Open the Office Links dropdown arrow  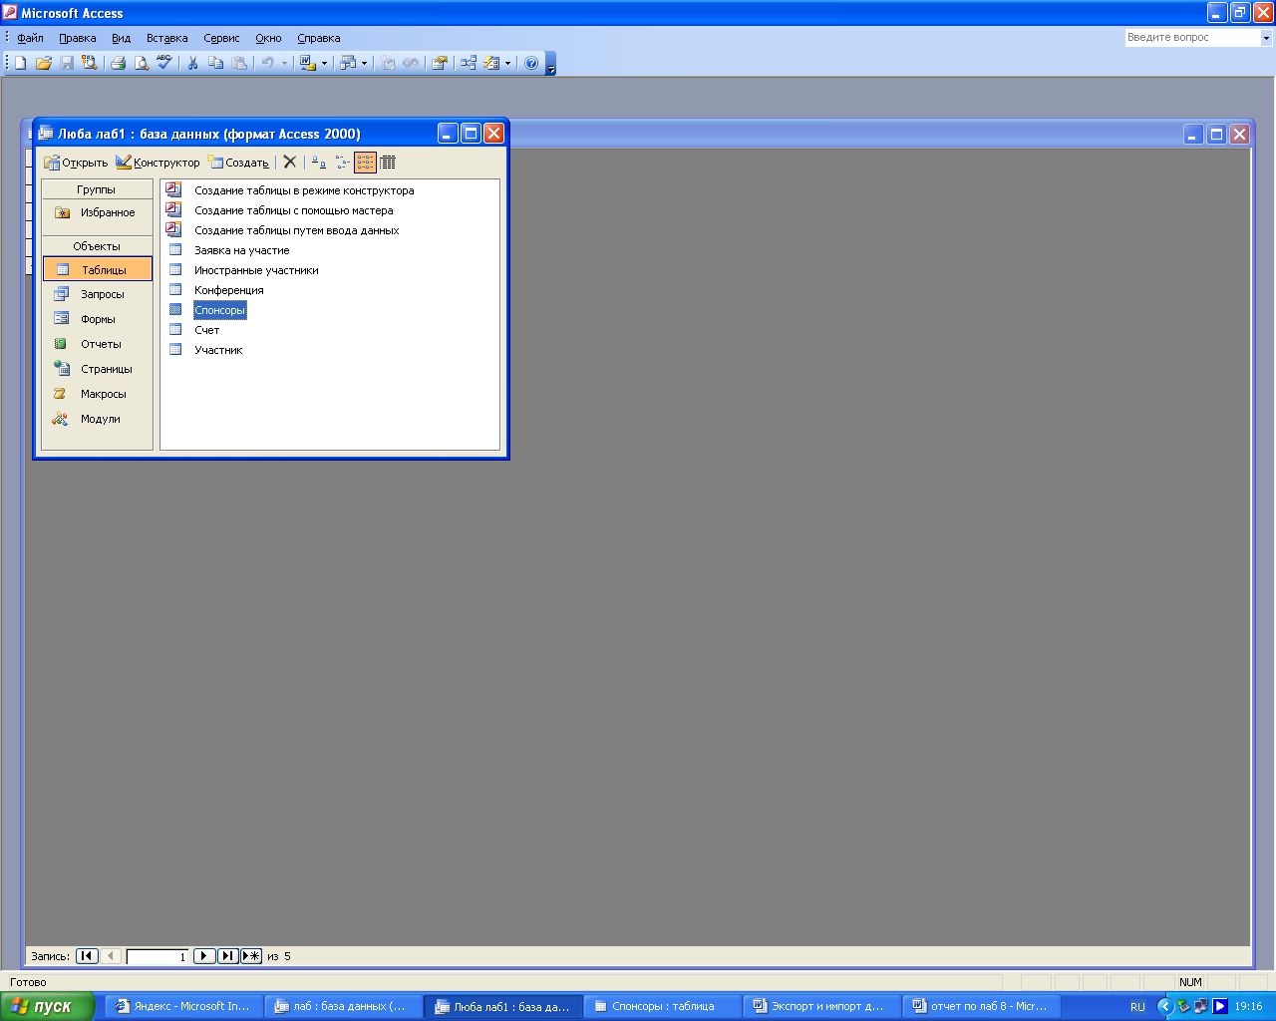[324, 63]
